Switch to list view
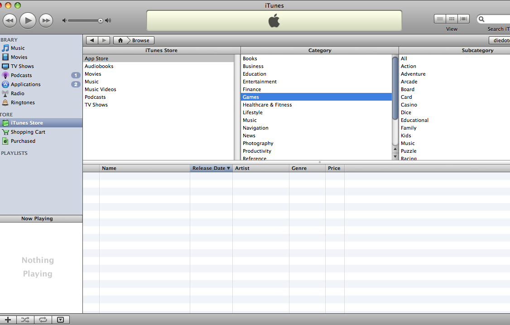This screenshot has height=325, width=510. 440,19
